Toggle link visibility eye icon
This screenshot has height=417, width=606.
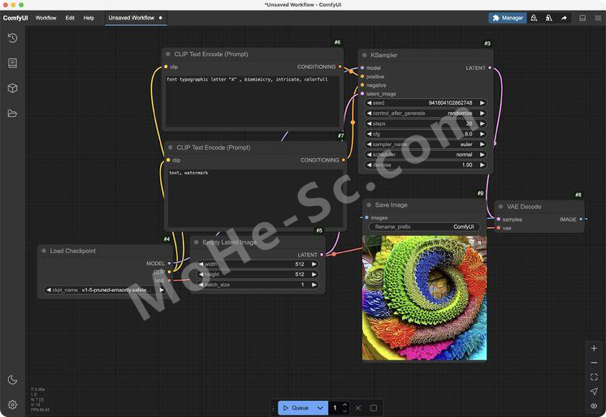point(594,406)
